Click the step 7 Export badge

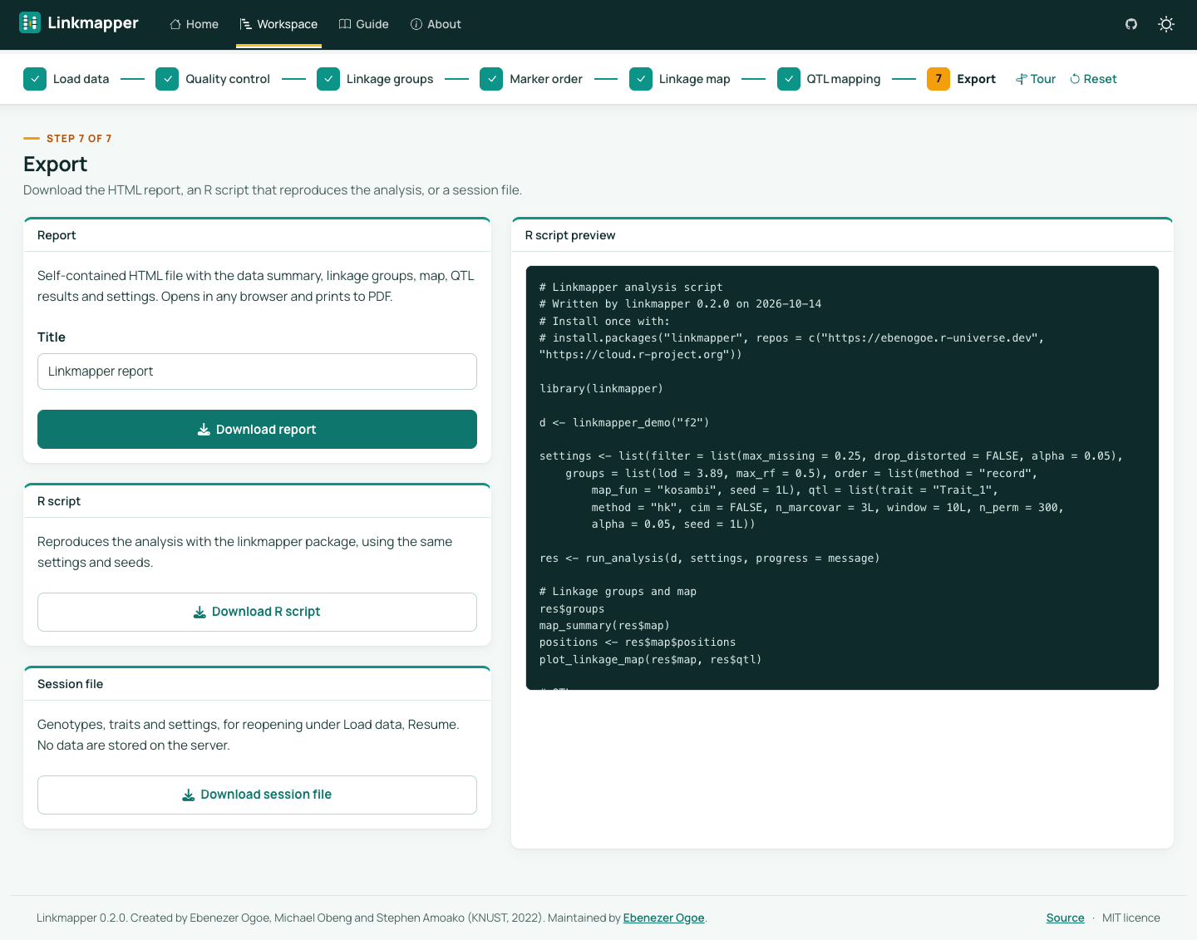tap(938, 79)
